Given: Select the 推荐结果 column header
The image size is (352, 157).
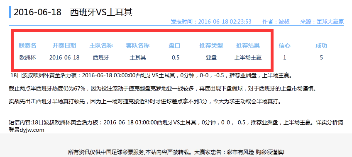Looking at the screenshot, I should 248,45.
